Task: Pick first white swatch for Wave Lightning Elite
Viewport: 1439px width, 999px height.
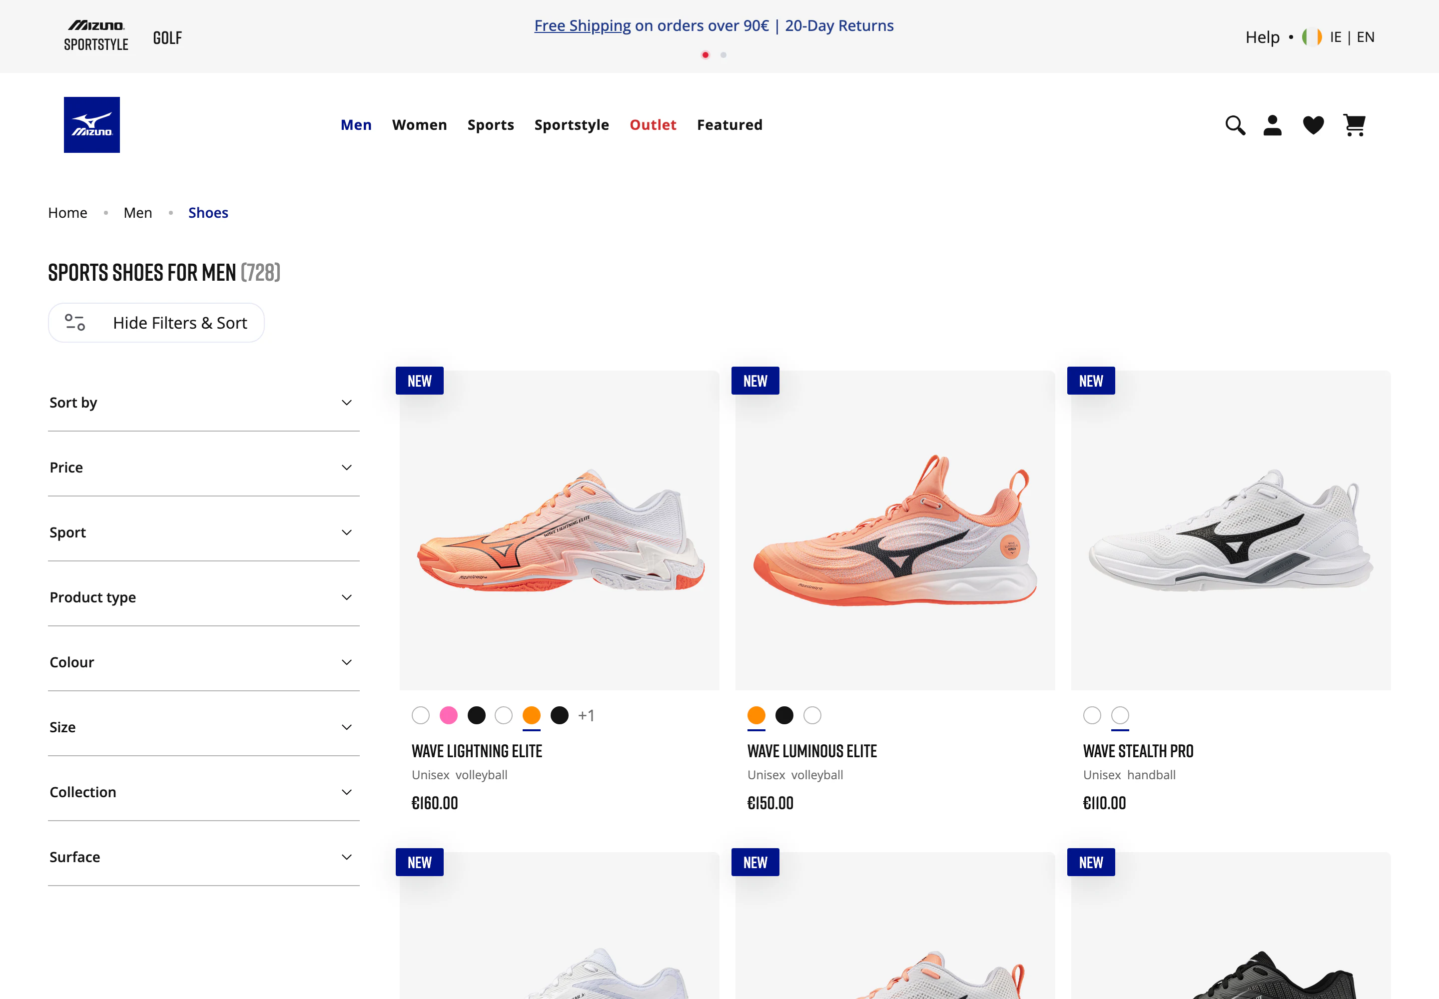Action: click(x=421, y=715)
